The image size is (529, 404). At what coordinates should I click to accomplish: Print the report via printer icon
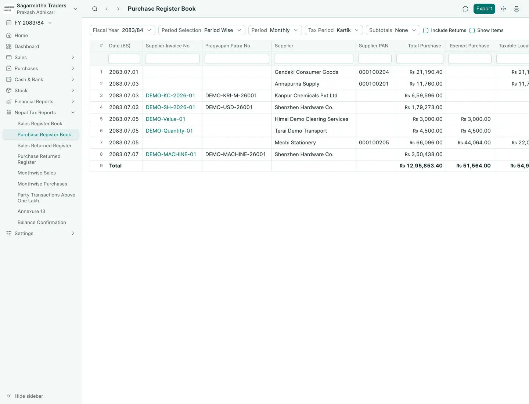(x=517, y=9)
